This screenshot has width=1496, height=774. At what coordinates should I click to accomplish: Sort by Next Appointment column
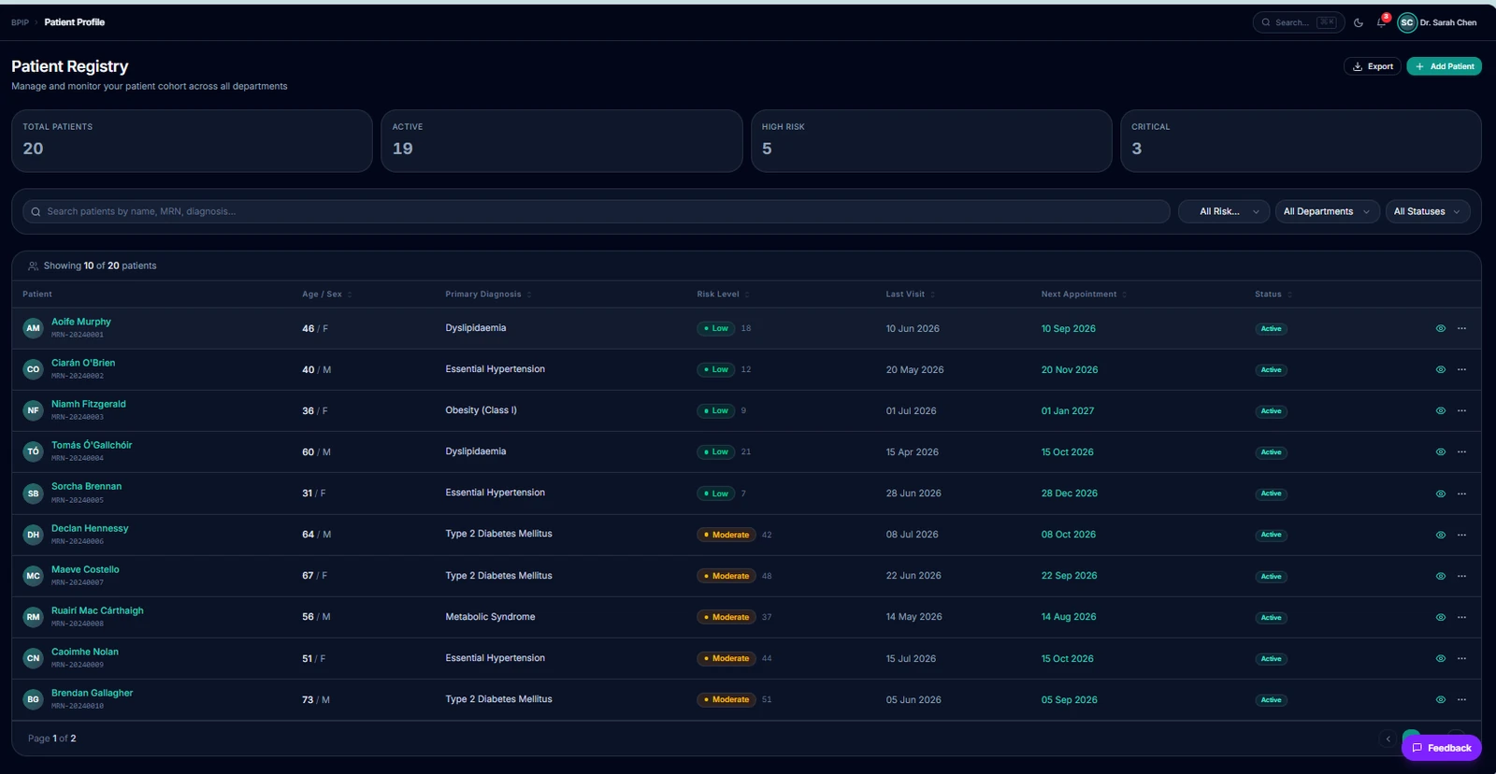click(x=1084, y=294)
